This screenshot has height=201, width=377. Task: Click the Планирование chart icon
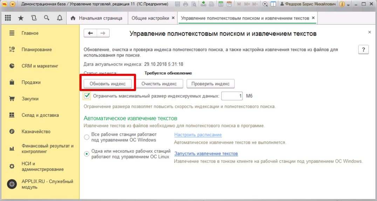pos(12,50)
